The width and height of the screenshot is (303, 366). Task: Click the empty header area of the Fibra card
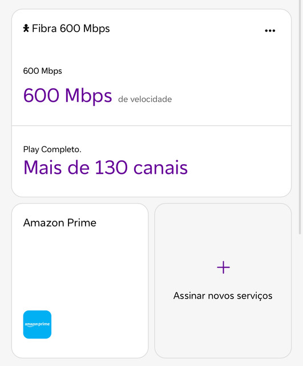point(187,29)
